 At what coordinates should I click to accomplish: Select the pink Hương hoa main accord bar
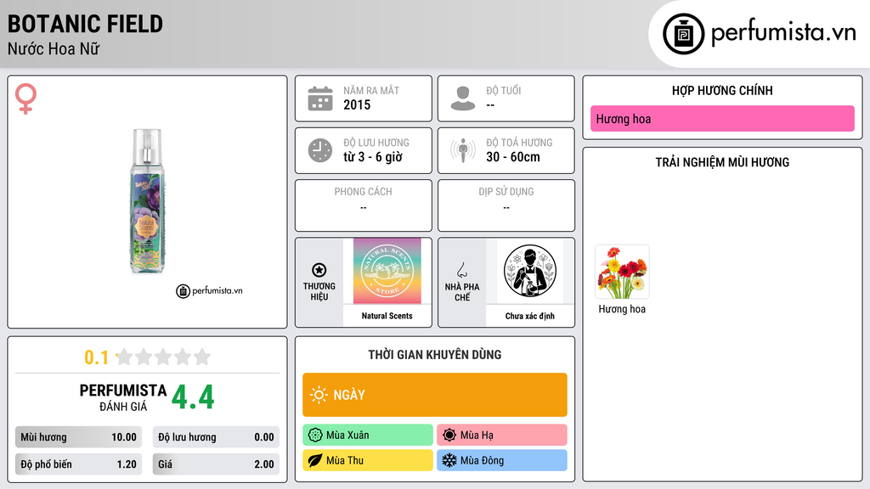pyautogui.click(x=722, y=119)
